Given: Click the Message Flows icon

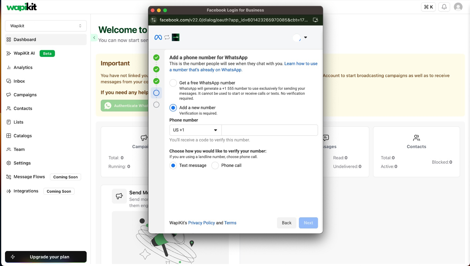Looking at the screenshot, I should point(9,177).
